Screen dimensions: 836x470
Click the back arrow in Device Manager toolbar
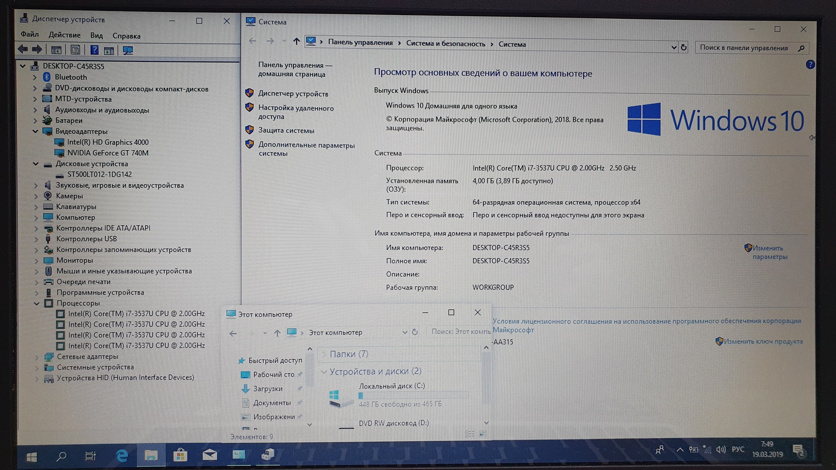[23, 49]
